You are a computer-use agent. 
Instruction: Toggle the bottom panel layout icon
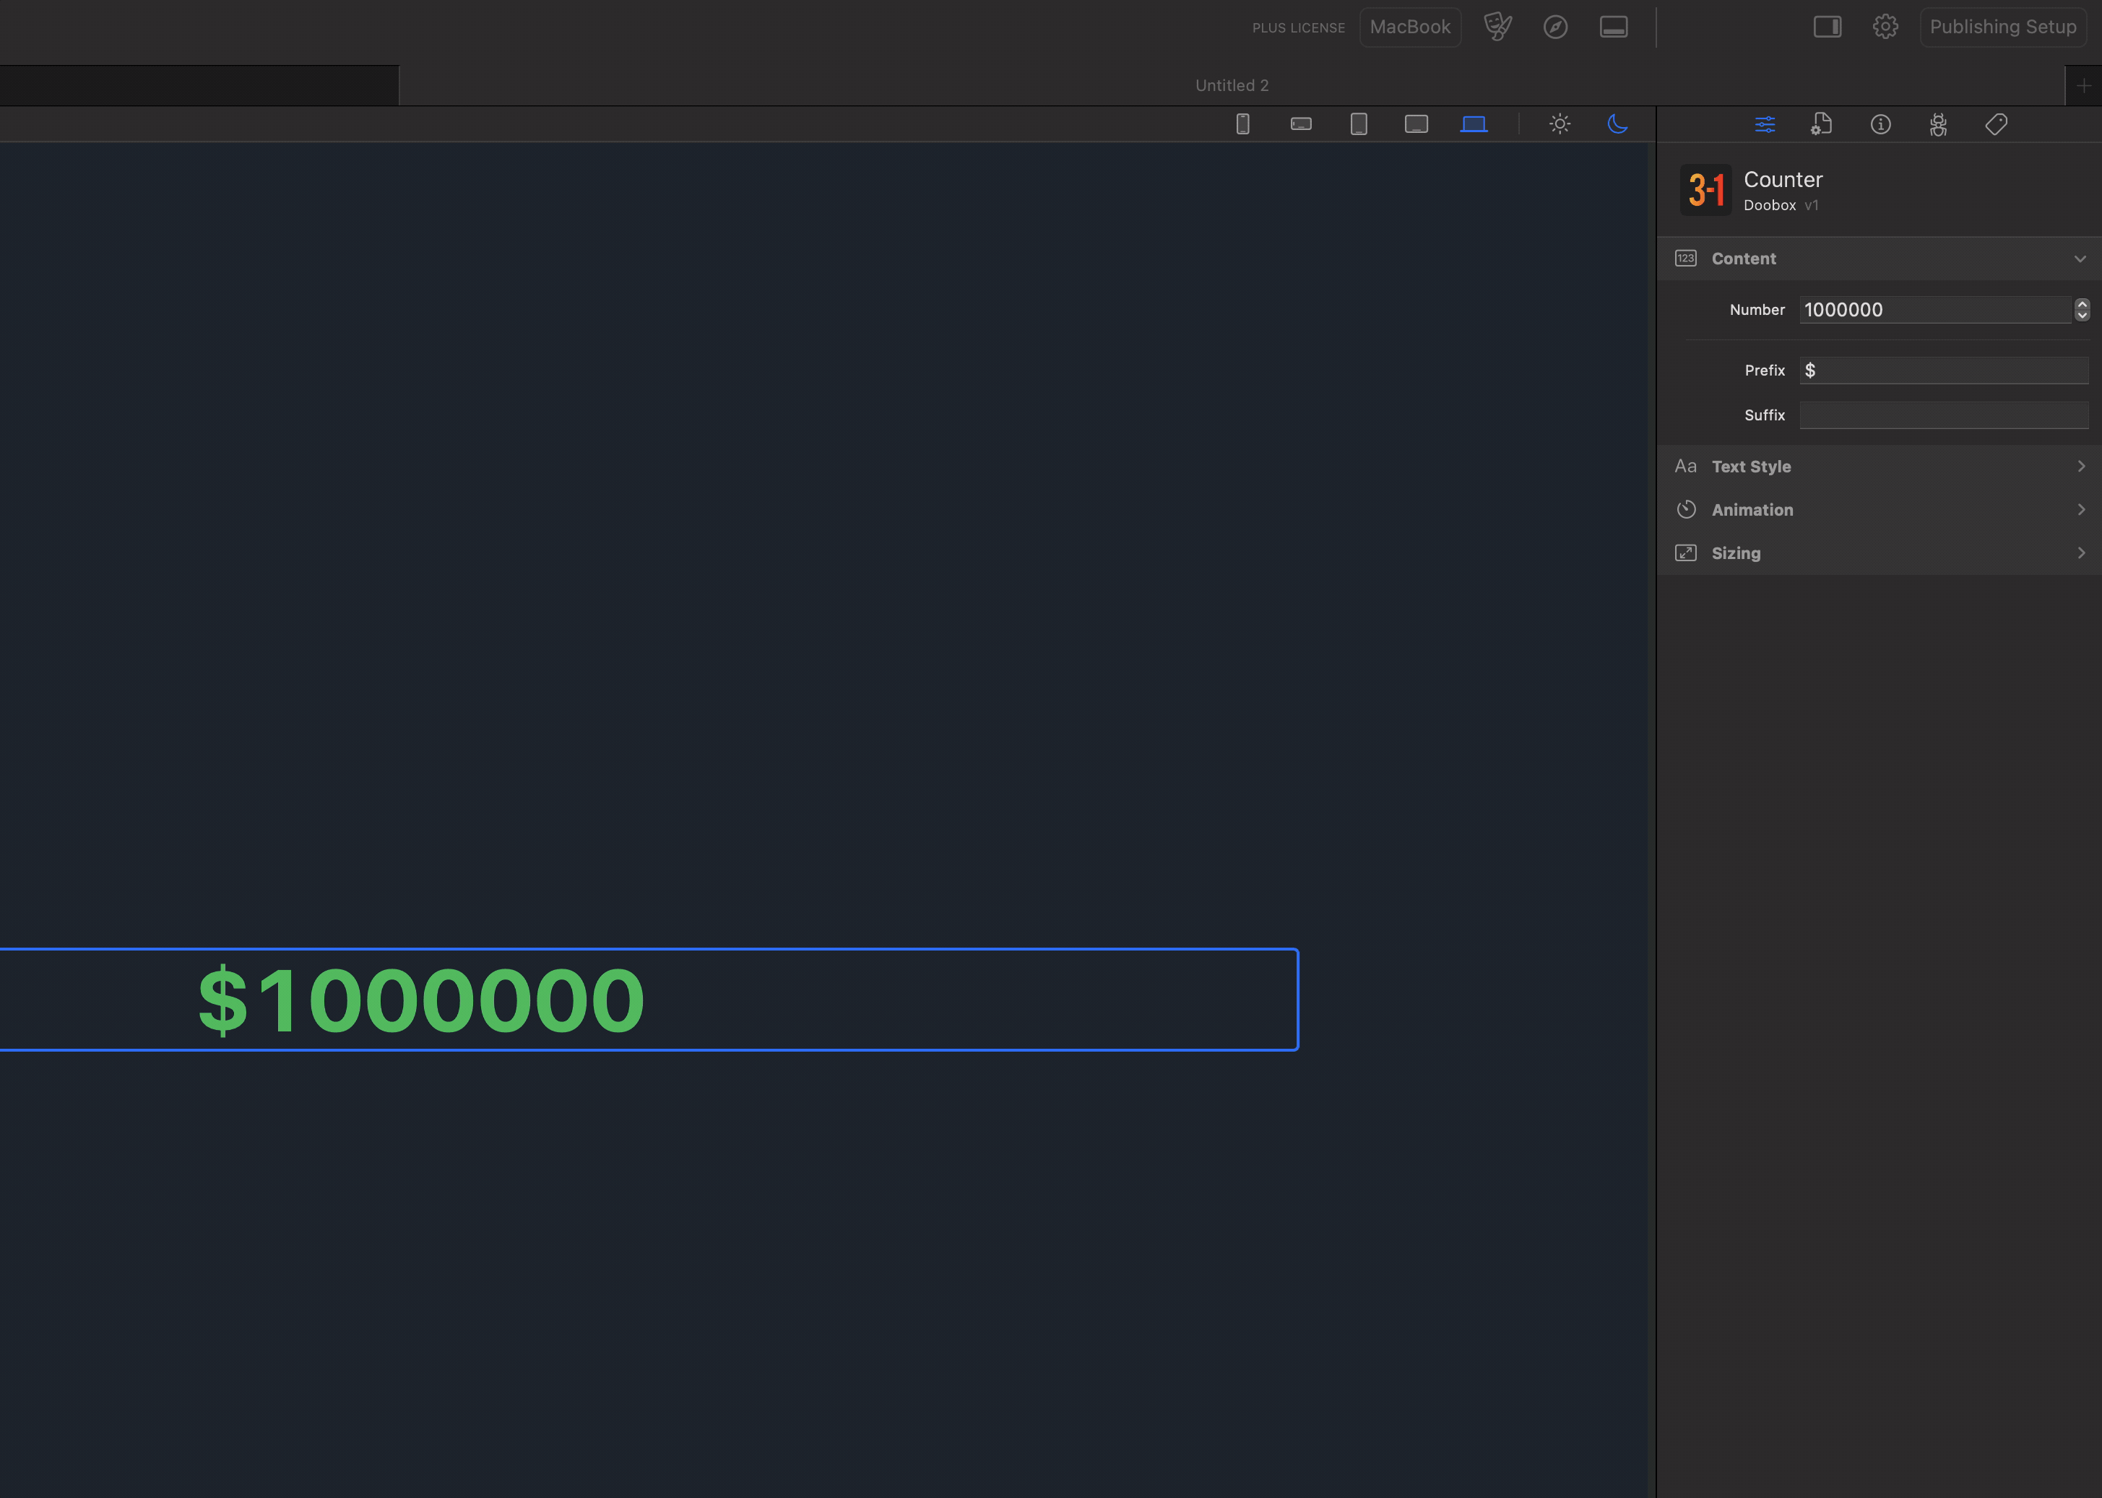click(x=1613, y=27)
